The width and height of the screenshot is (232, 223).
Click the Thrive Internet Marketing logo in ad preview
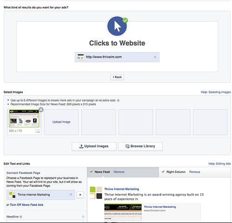click(x=96, y=193)
